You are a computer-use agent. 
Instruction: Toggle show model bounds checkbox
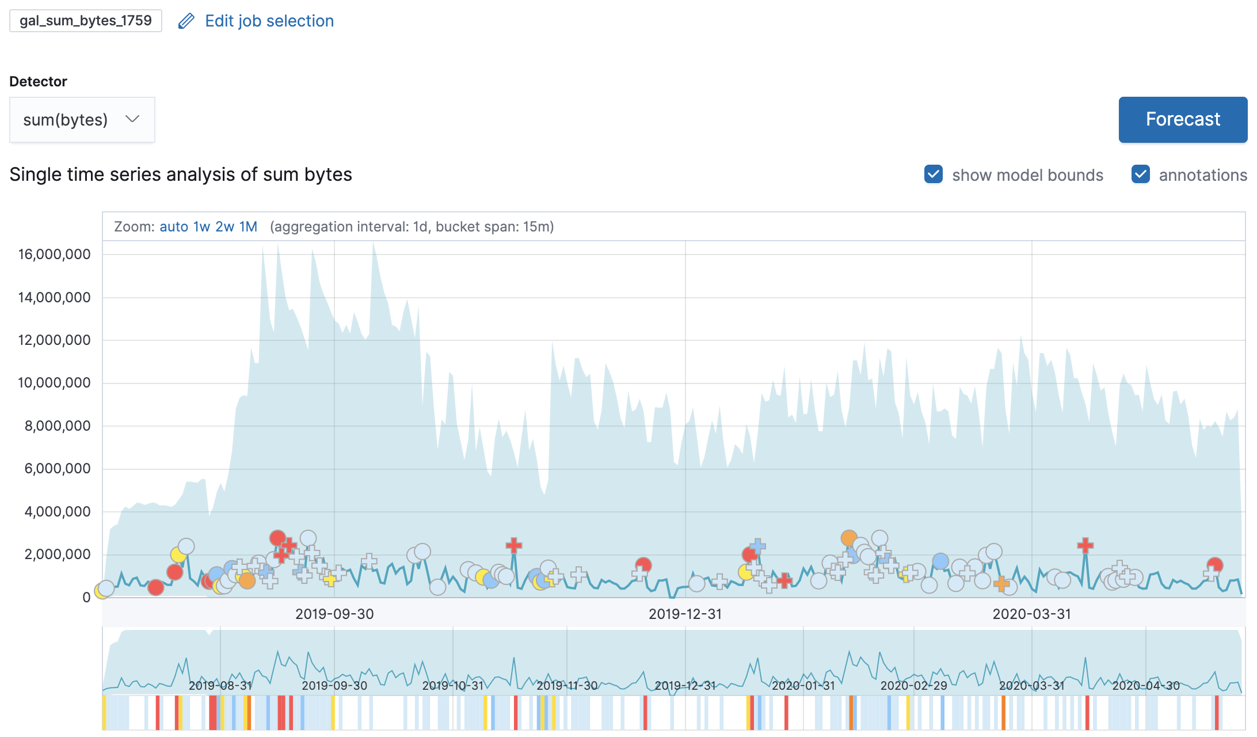[933, 174]
